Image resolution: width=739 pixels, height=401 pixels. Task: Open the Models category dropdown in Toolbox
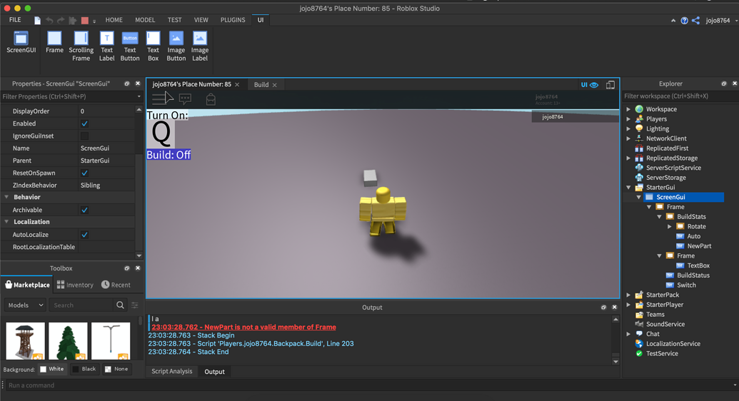(26, 305)
